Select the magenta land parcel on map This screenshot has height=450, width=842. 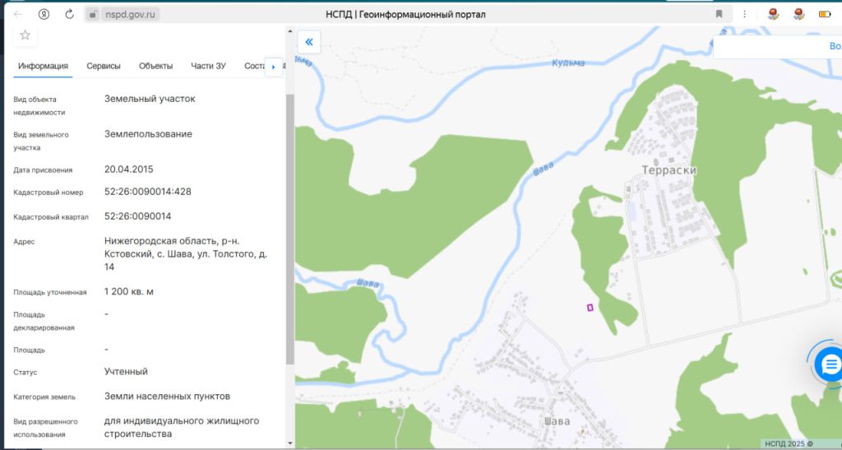point(590,308)
